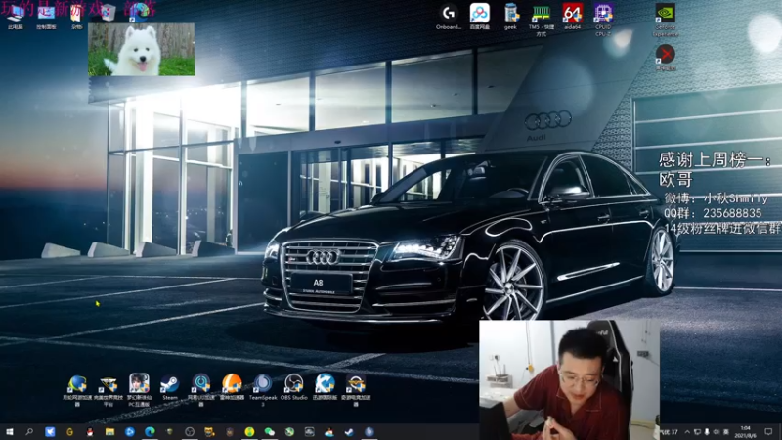This screenshot has width=782, height=440.
Task: Open QQ penguin on the taskbar
Action: pos(90,431)
